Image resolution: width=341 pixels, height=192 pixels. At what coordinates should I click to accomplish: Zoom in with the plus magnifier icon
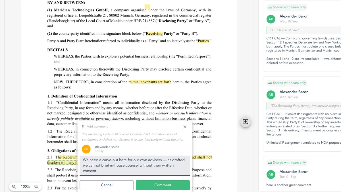click(36, 187)
